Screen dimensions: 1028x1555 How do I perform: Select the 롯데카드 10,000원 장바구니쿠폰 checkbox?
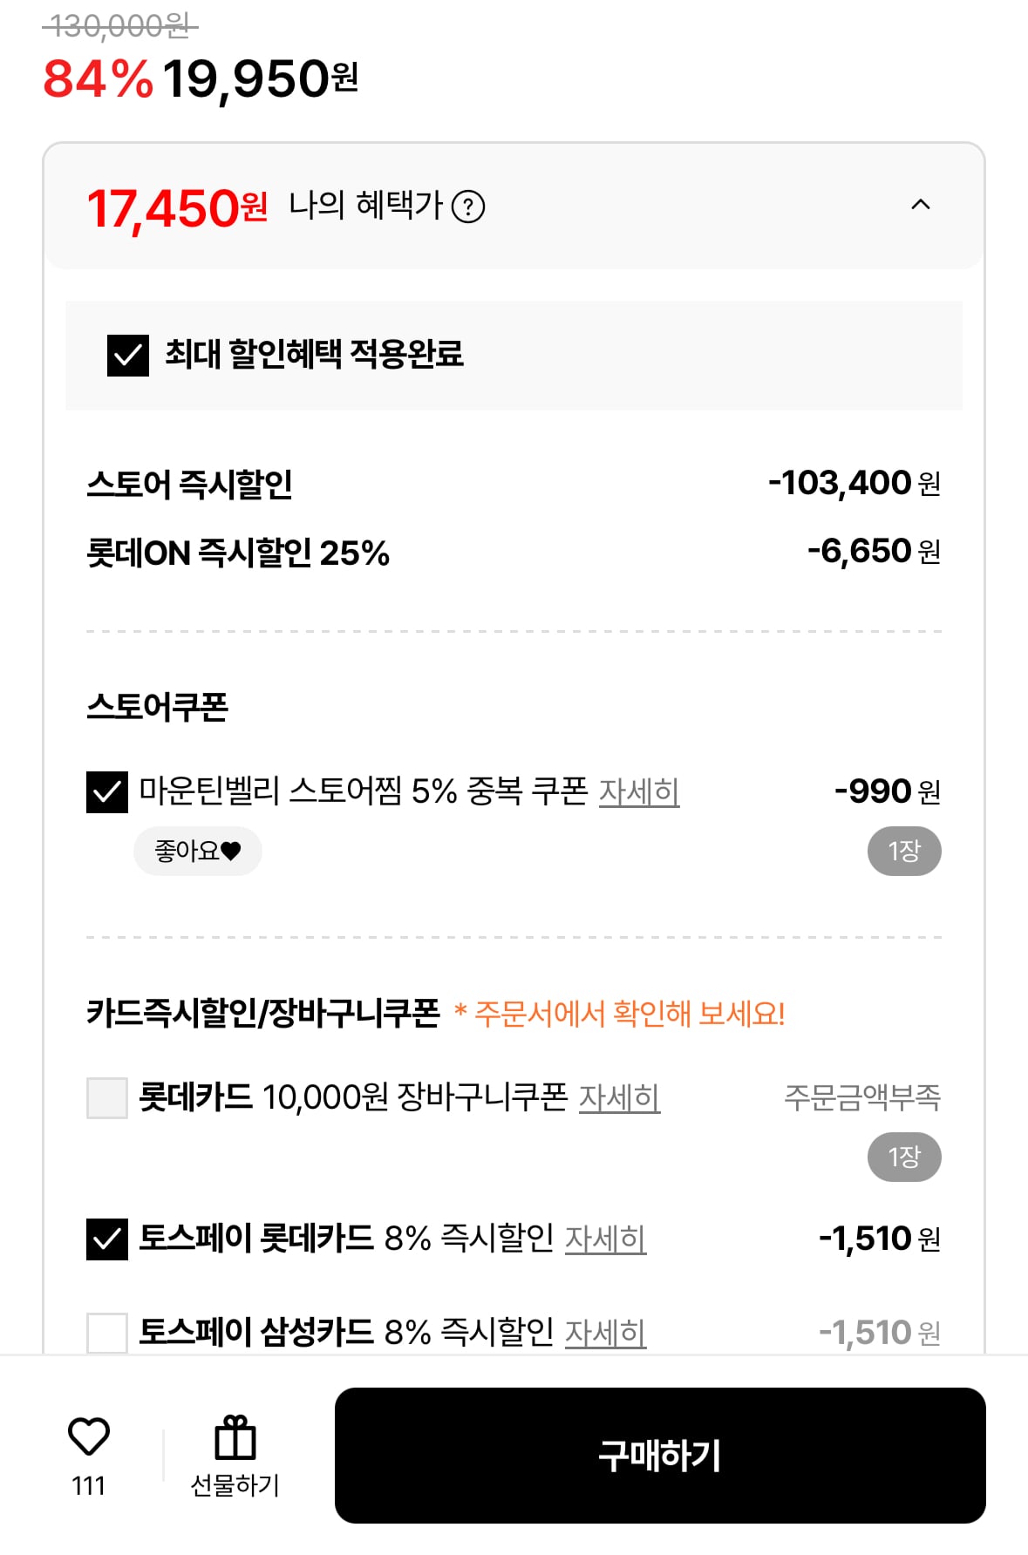106,1098
